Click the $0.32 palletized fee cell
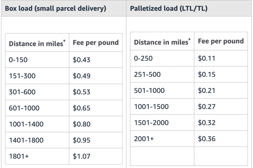 click(x=206, y=123)
